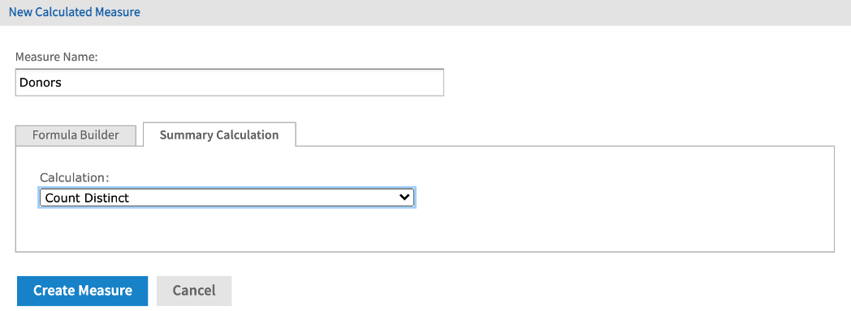The image size is (851, 311).
Task: Place cursor after Donors in name box
Action: pyautogui.click(x=63, y=83)
